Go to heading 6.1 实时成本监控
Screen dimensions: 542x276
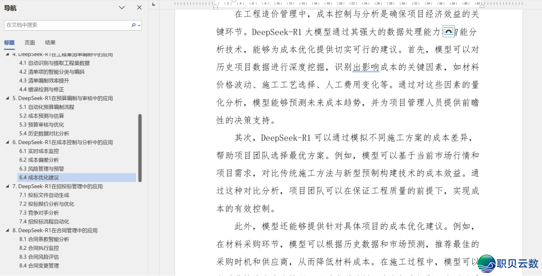(39, 151)
